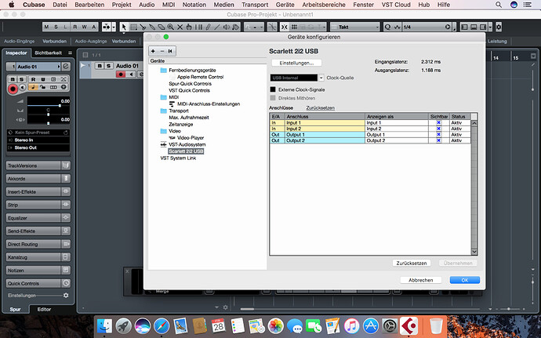Click Zurücksetzen button at bottom
The image size is (541, 338).
click(412, 263)
